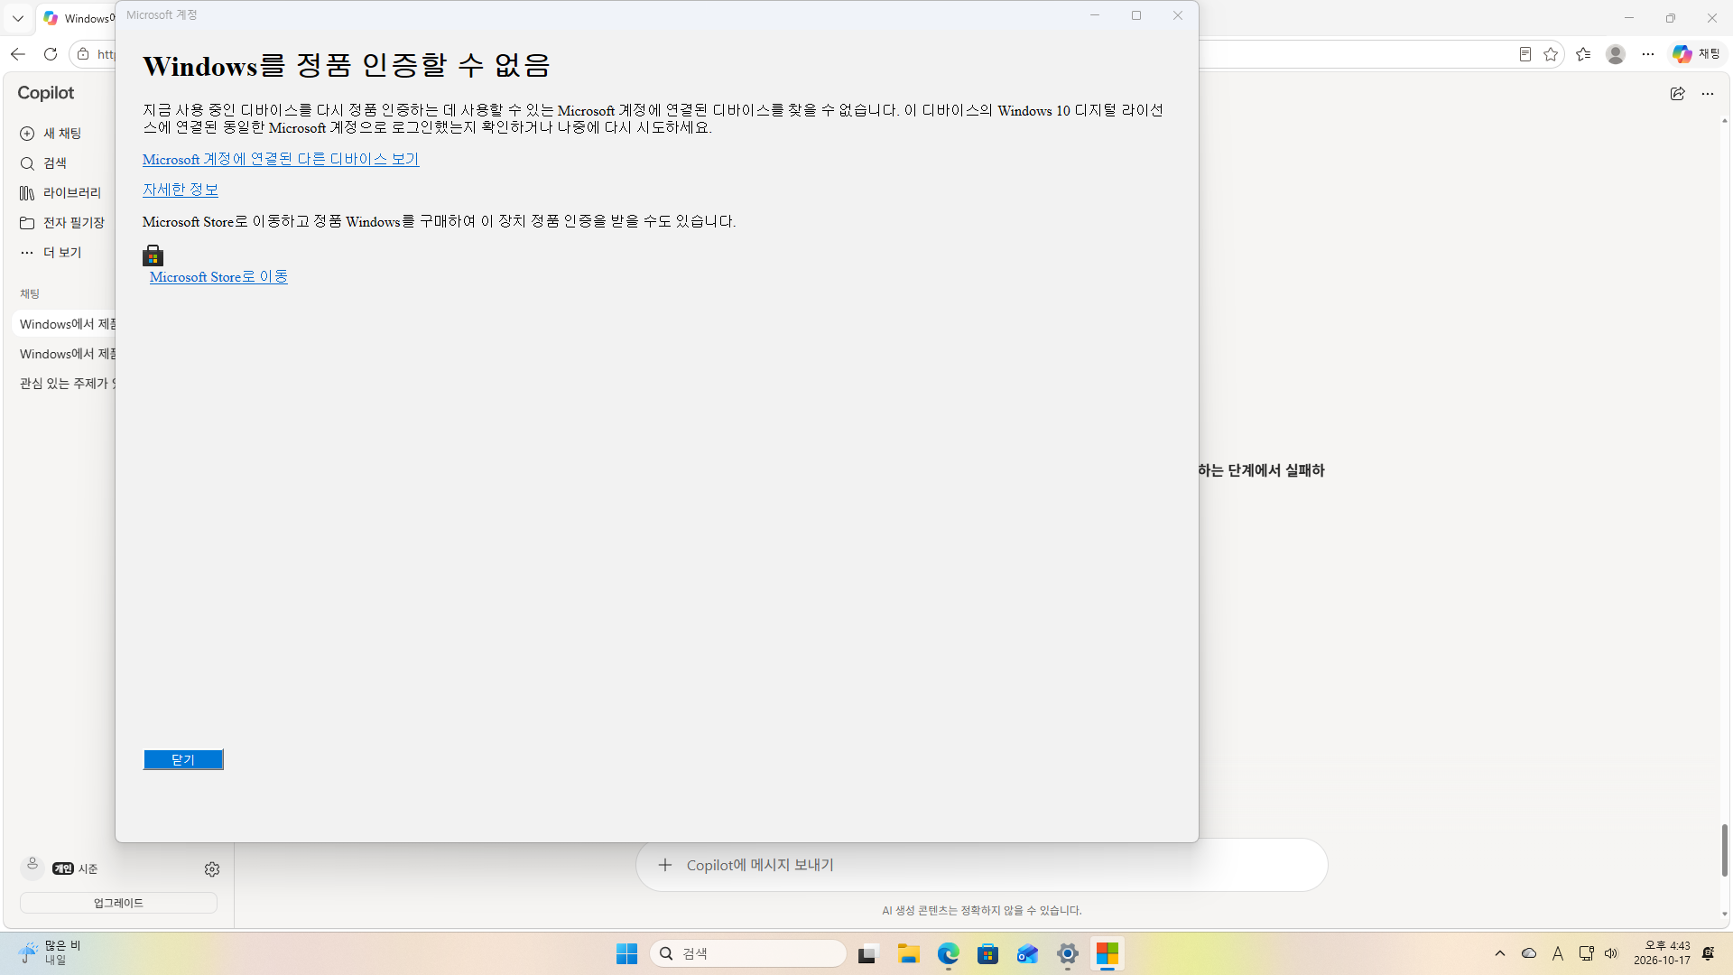Screen dimensions: 1733x975
Task: Open the Edge tab list dropdown chevron
Action: tap(18, 18)
